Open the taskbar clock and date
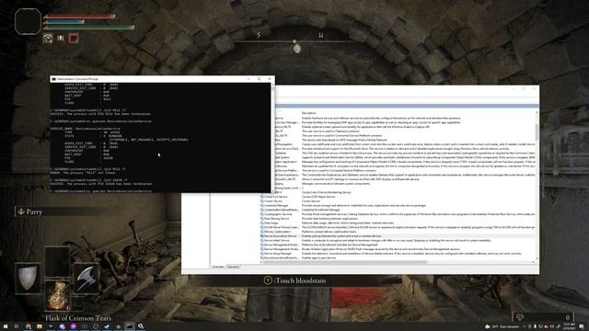Screen dimensions: 589x331 570,326
